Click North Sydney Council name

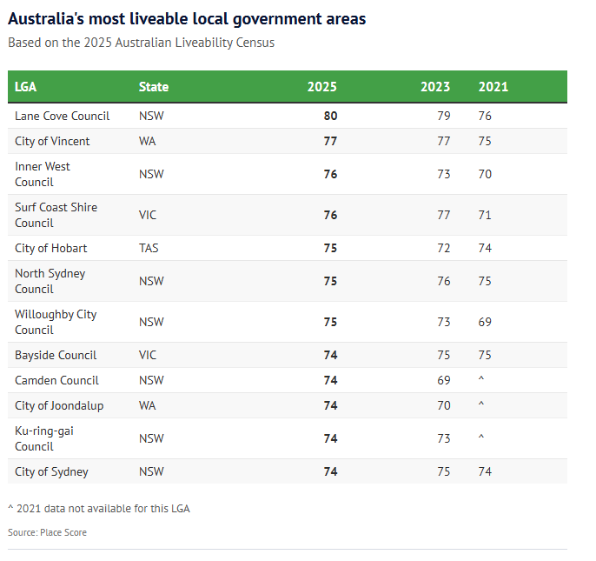[x=49, y=281]
